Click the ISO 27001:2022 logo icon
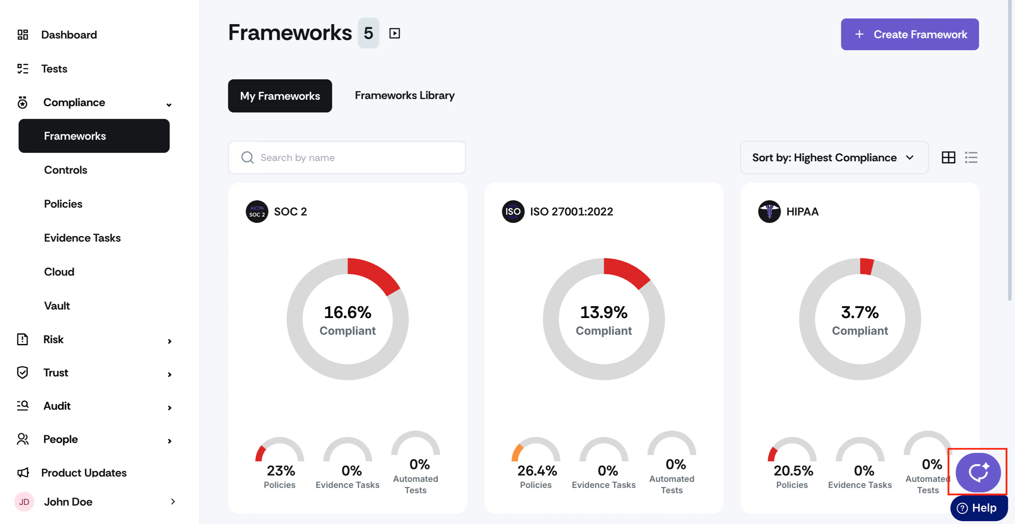 click(x=513, y=212)
